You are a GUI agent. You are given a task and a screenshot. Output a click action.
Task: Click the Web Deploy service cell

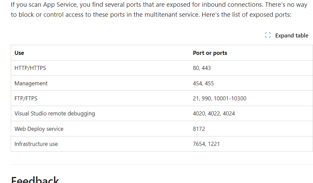click(x=39, y=129)
